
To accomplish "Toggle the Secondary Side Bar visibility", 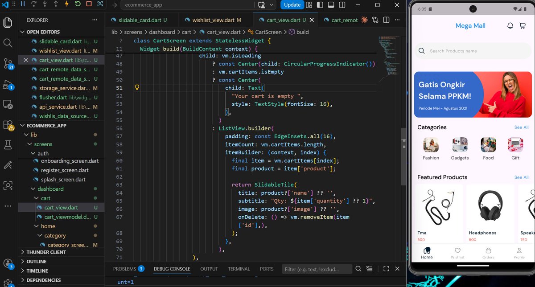I will click(x=342, y=4).
